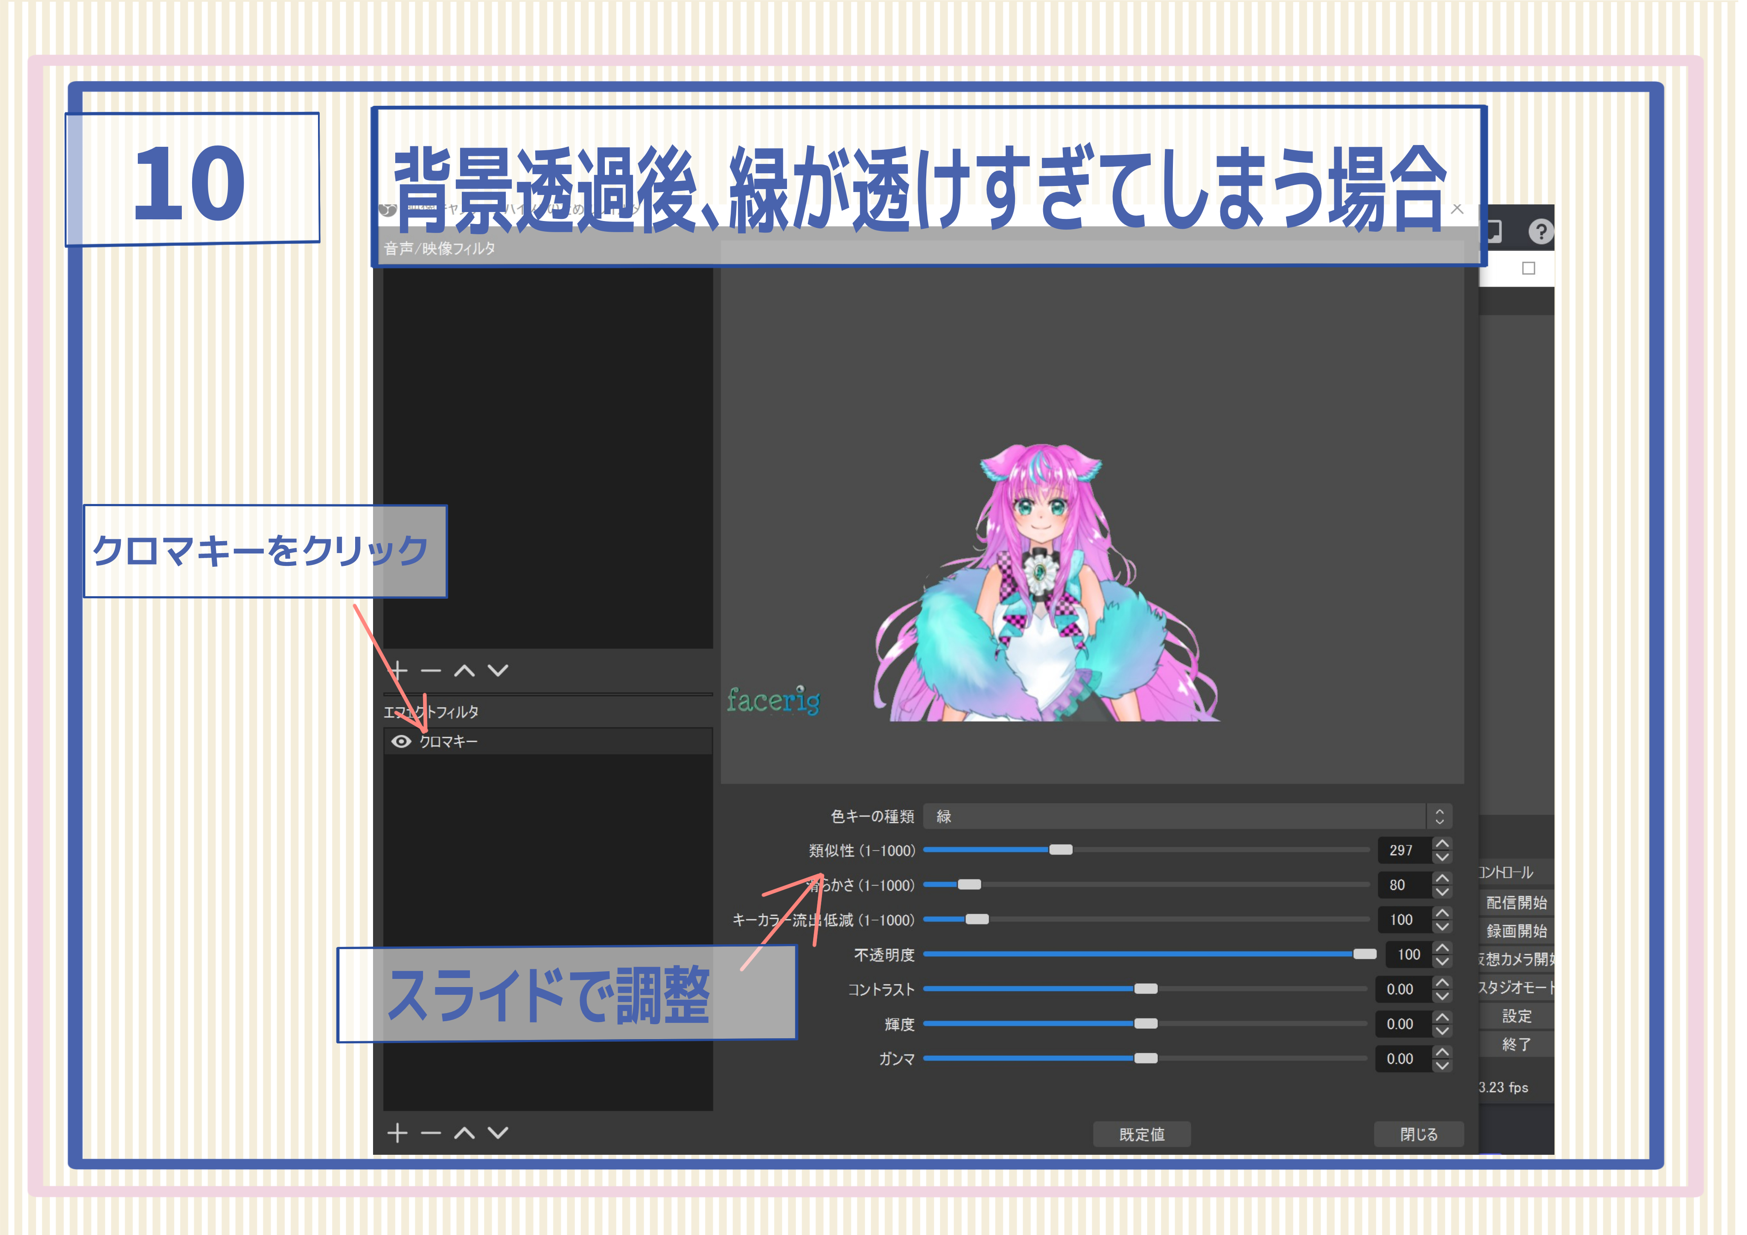The width and height of the screenshot is (1747, 1235).
Task: Increase 輝度 with the up arrow
Action: coord(1443,1018)
